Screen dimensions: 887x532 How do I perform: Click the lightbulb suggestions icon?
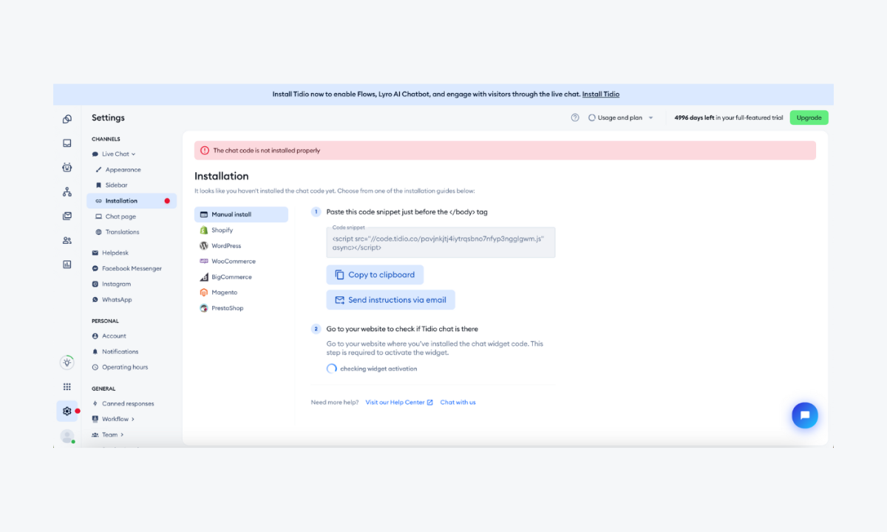pyautogui.click(x=67, y=362)
